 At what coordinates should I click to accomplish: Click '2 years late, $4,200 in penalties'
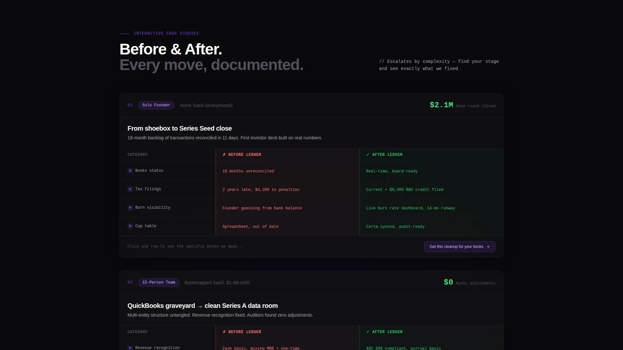pyautogui.click(x=261, y=190)
